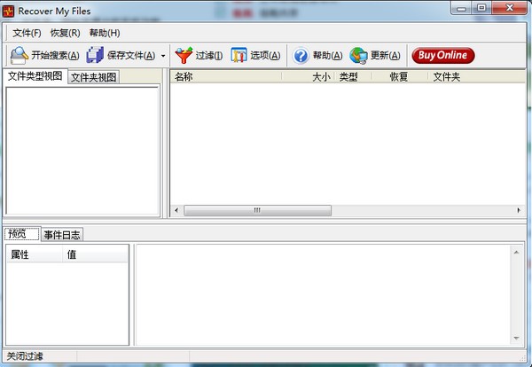Click the down arrow of the preview scrollbar
The width and height of the screenshot is (532, 367).
point(516,338)
